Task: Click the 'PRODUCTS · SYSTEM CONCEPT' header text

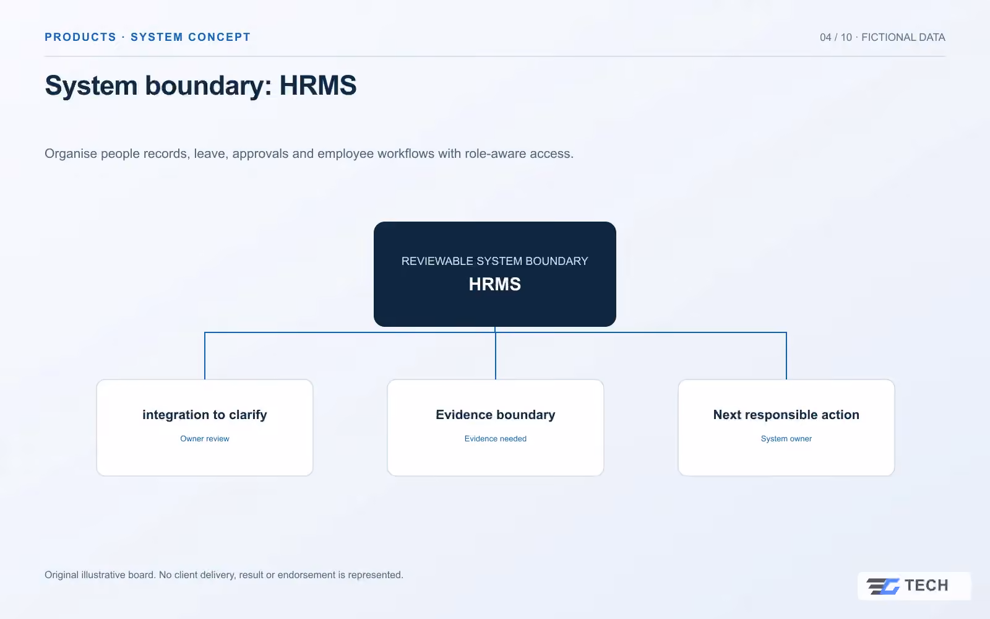Action: point(147,37)
